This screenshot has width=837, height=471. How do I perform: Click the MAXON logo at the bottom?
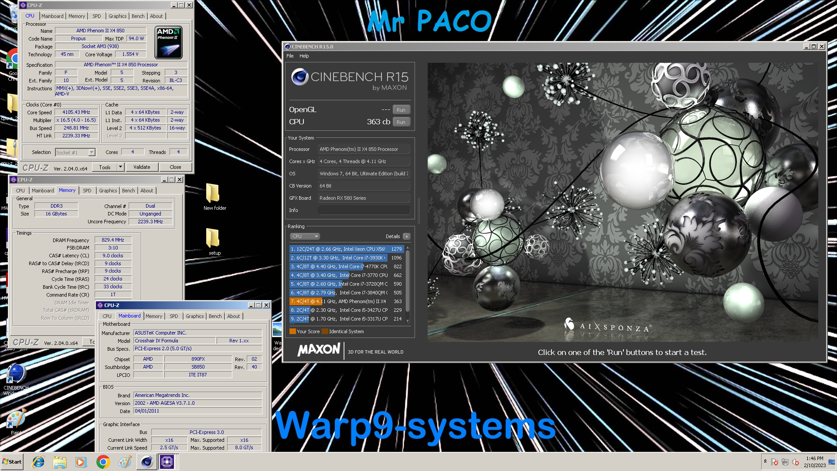coord(319,349)
